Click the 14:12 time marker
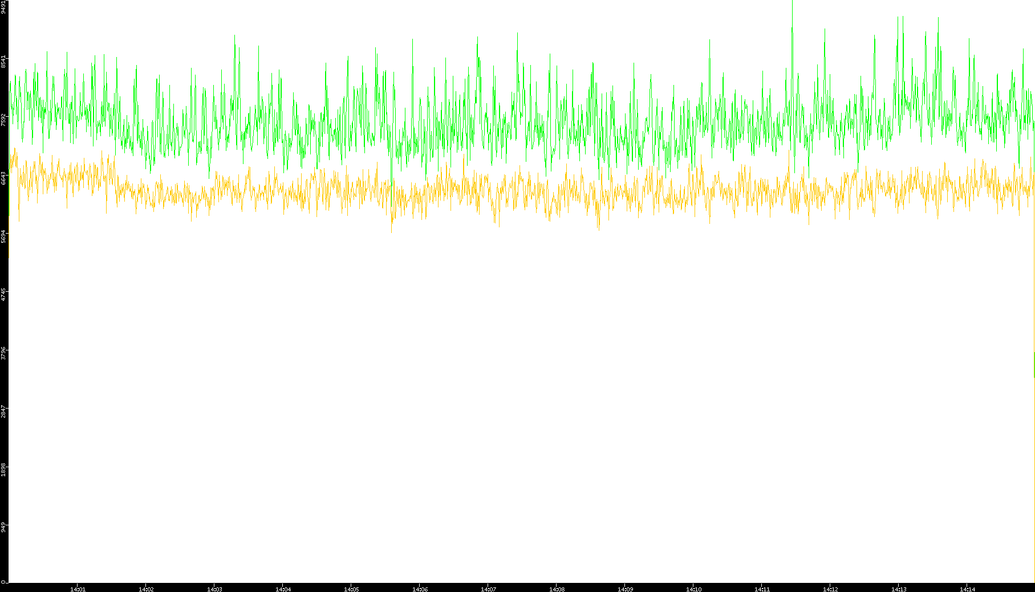Screen dimensions: 1035x592 [830, 589]
